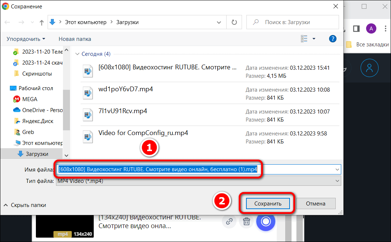
Task: Open the Упорядочить menu
Action: tap(26, 39)
